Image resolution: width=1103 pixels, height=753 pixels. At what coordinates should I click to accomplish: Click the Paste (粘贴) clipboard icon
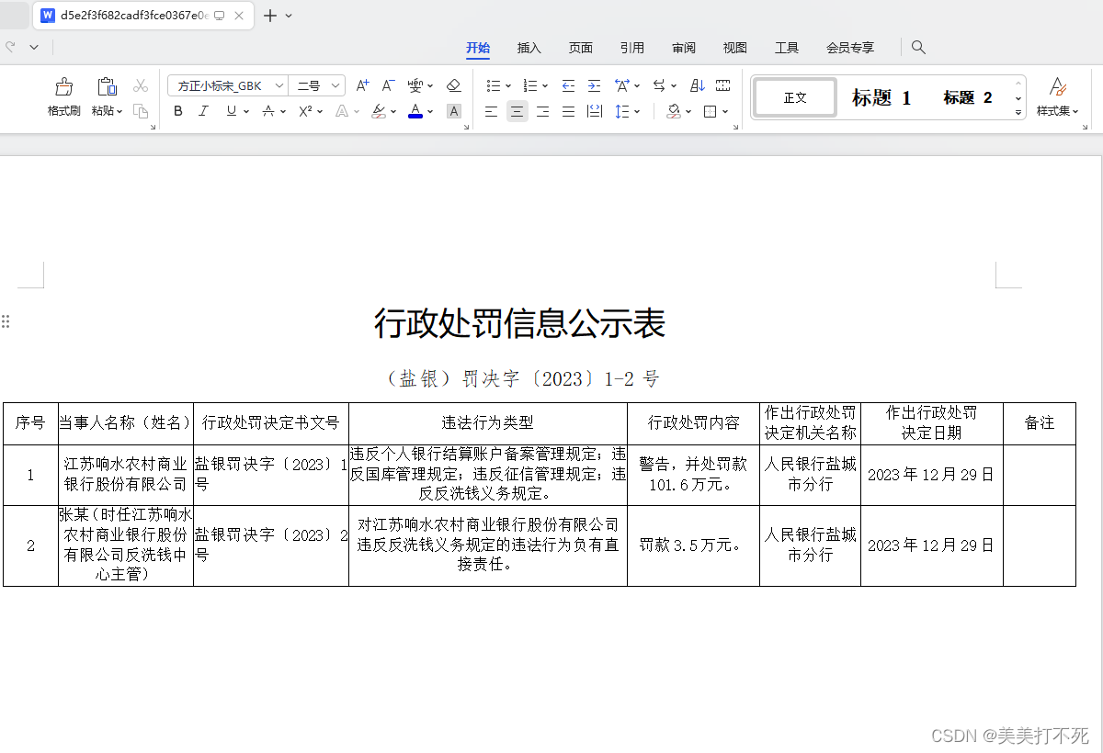tap(107, 86)
